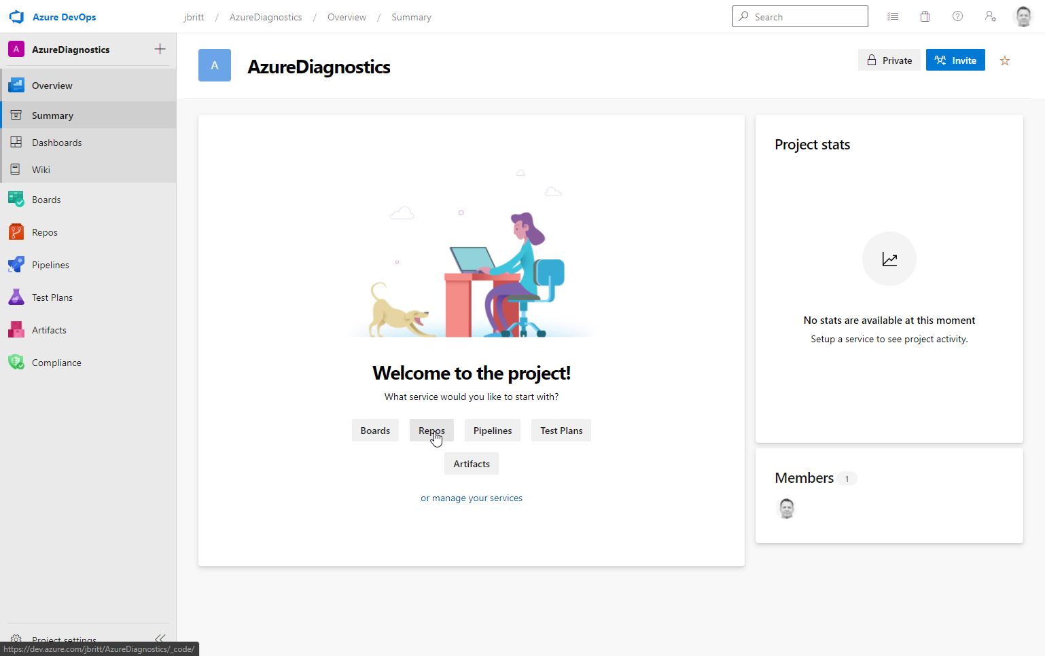Collapse the sidebar with double chevron

point(160,638)
